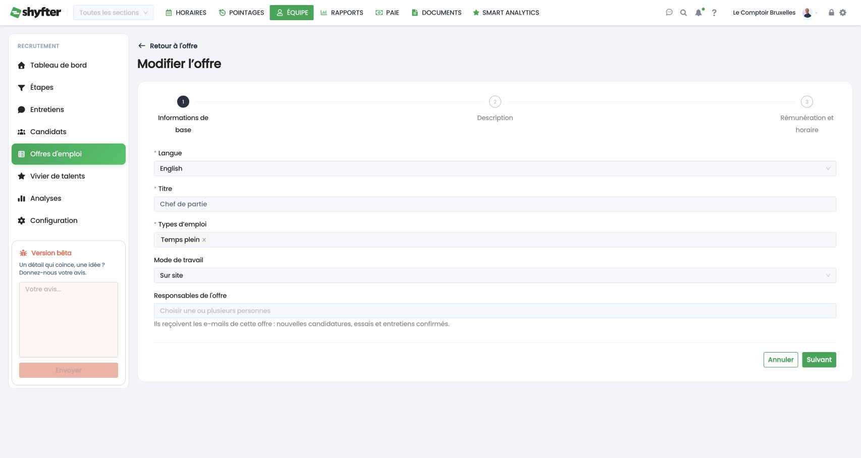Open the Paie menu
The height and width of the screenshot is (458, 861).
click(x=387, y=13)
